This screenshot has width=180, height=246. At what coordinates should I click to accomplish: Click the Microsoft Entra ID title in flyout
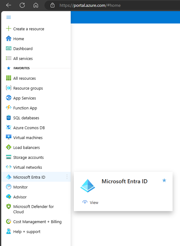pyautogui.click(x=124, y=181)
